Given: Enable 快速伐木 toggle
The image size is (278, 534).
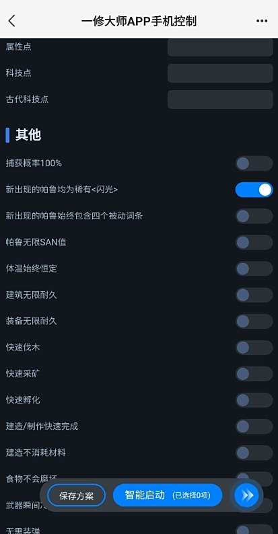Looking at the screenshot, I should pyautogui.click(x=254, y=348).
